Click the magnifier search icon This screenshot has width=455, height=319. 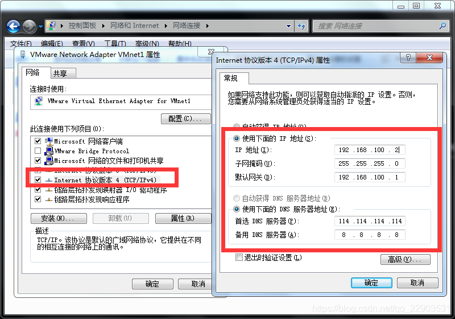pyautogui.click(x=443, y=26)
